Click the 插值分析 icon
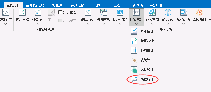This screenshot has height=92, width=211. click(x=184, y=12)
